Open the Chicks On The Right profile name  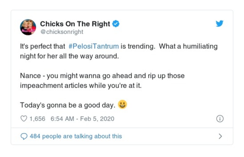[75, 24]
